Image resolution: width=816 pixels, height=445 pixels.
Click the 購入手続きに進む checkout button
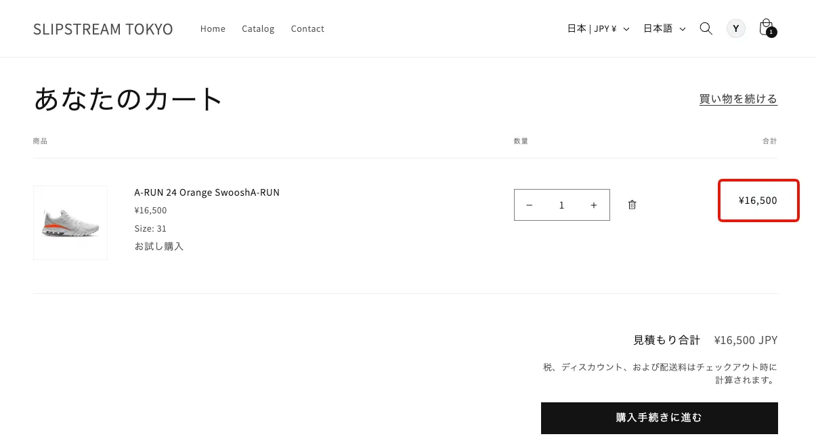pos(660,418)
